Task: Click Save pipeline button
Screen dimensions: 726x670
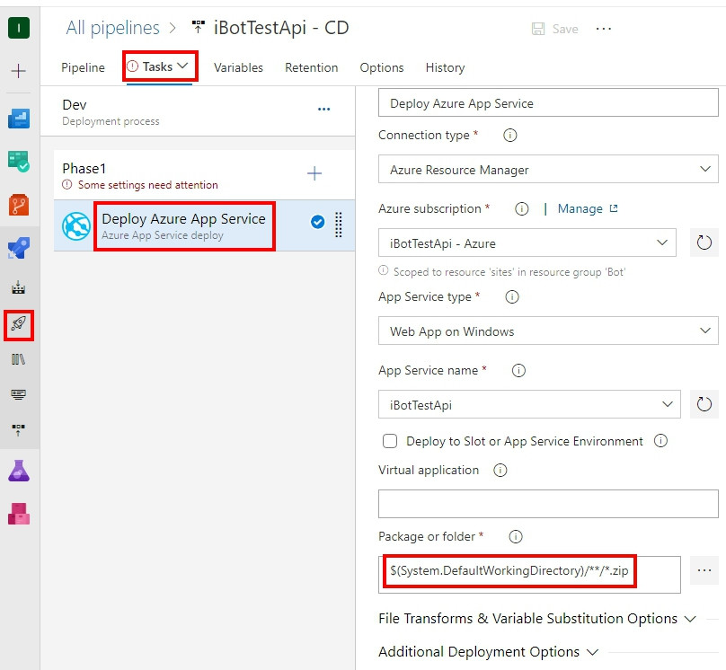Action: point(554,29)
